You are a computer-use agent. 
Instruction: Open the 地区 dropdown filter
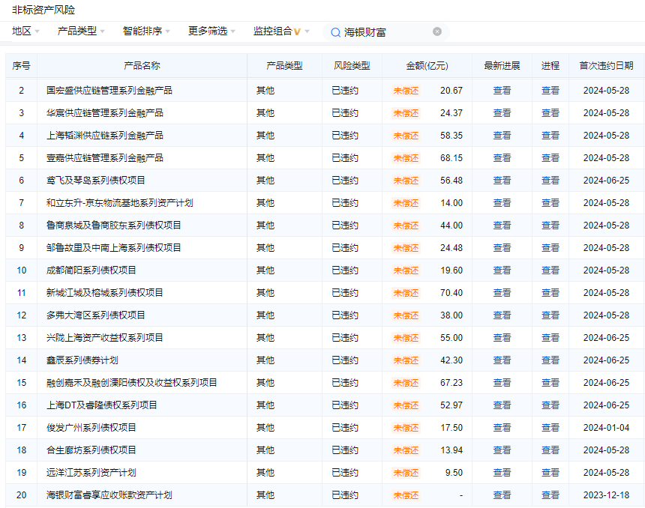25,31
